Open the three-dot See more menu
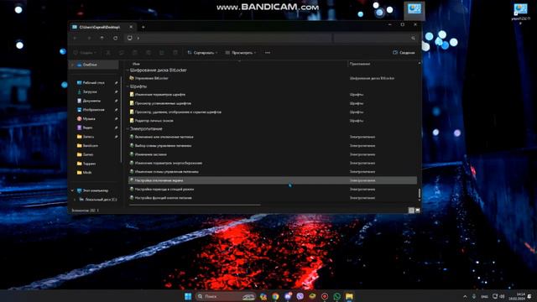The width and height of the screenshot is (537, 302). point(268,53)
